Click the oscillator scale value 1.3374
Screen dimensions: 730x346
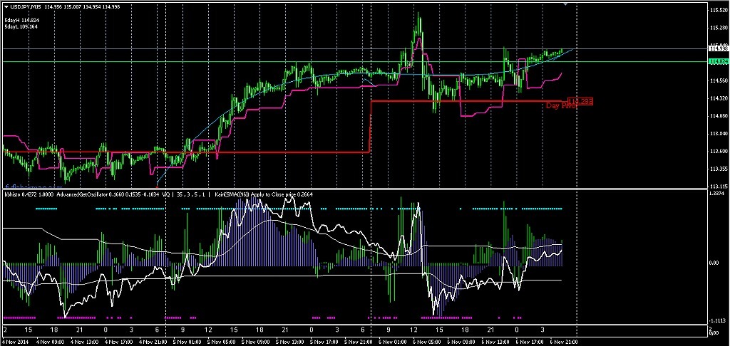point(717,194)
